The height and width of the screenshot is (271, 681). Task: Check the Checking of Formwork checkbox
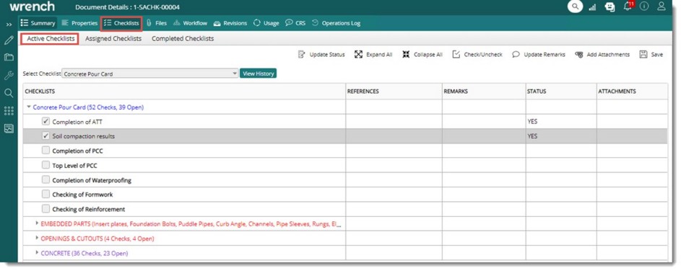pyautogui.click(x=45, y=195)
